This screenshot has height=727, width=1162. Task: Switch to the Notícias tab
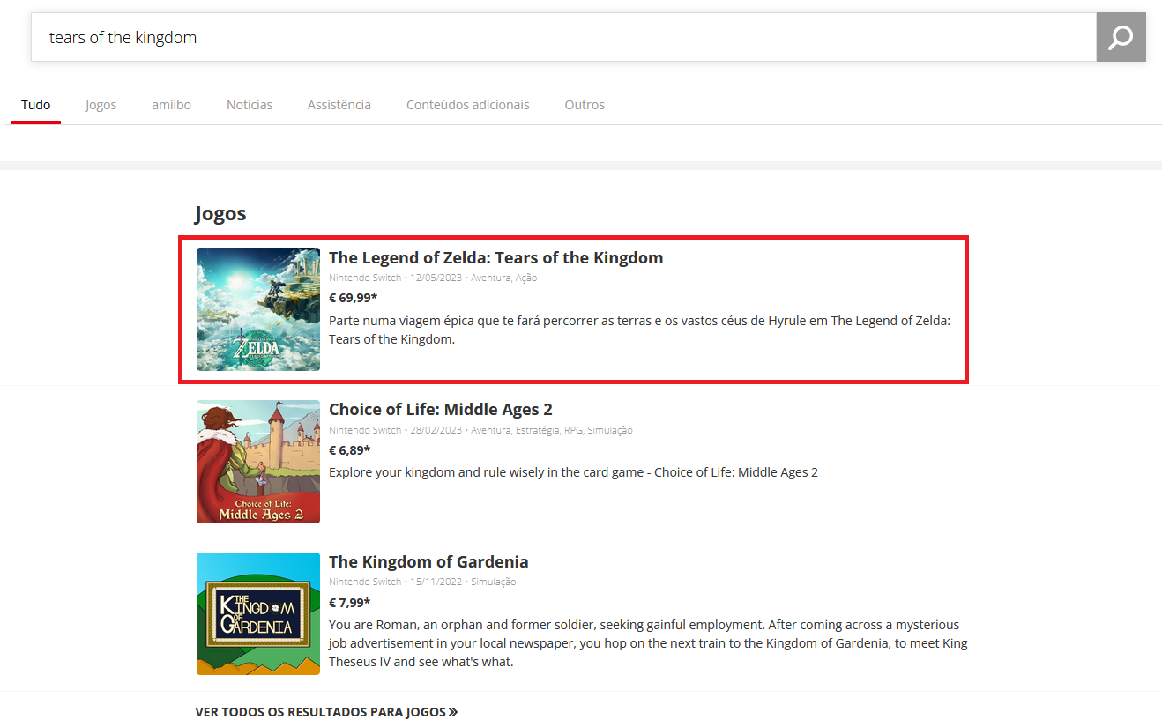pyautogui.click(x=250, y=105)
